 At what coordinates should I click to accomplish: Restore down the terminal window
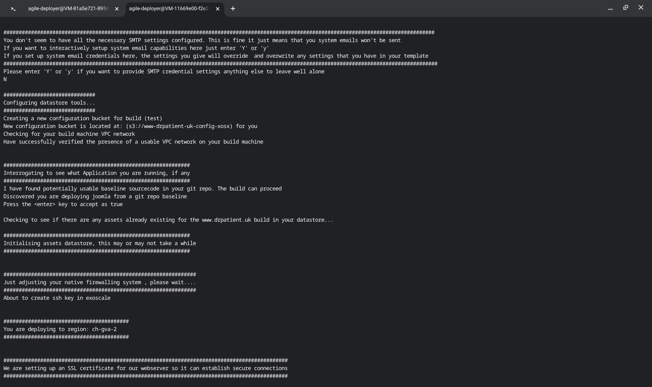626,7
